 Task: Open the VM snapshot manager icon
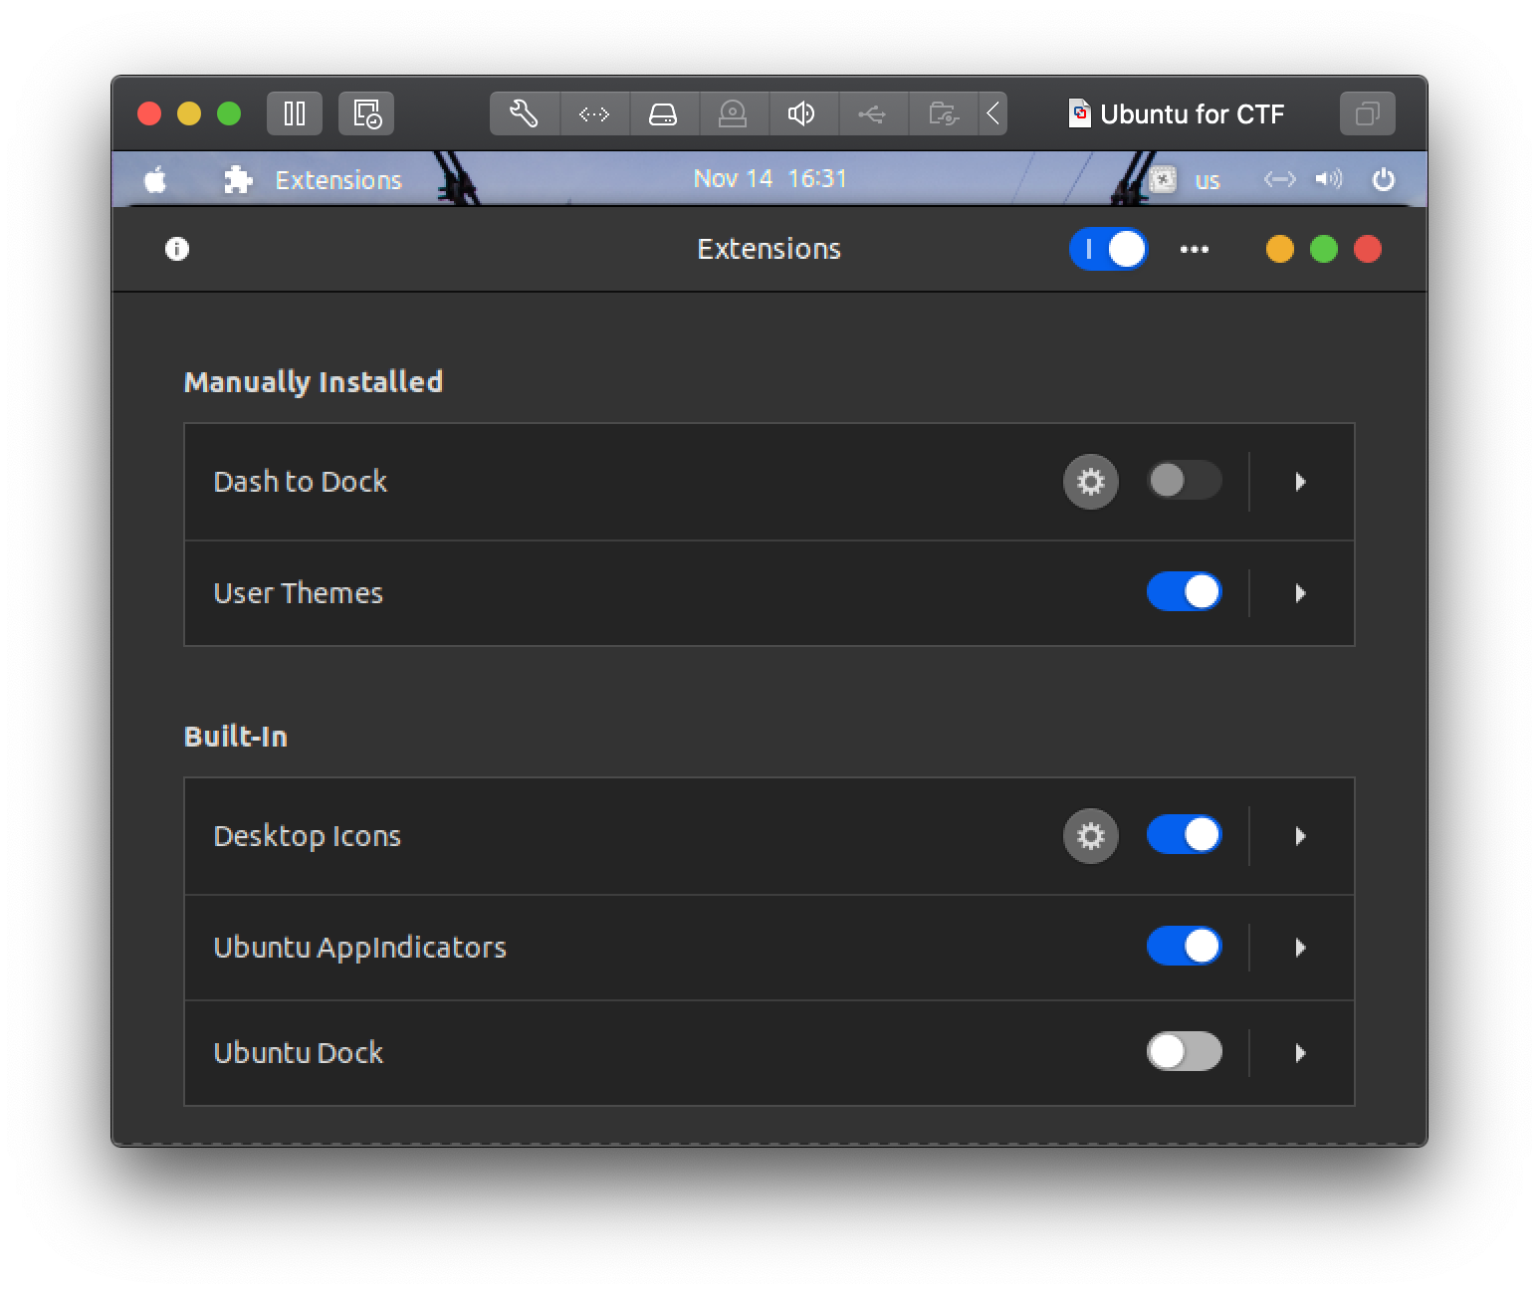tap(366, 113)
